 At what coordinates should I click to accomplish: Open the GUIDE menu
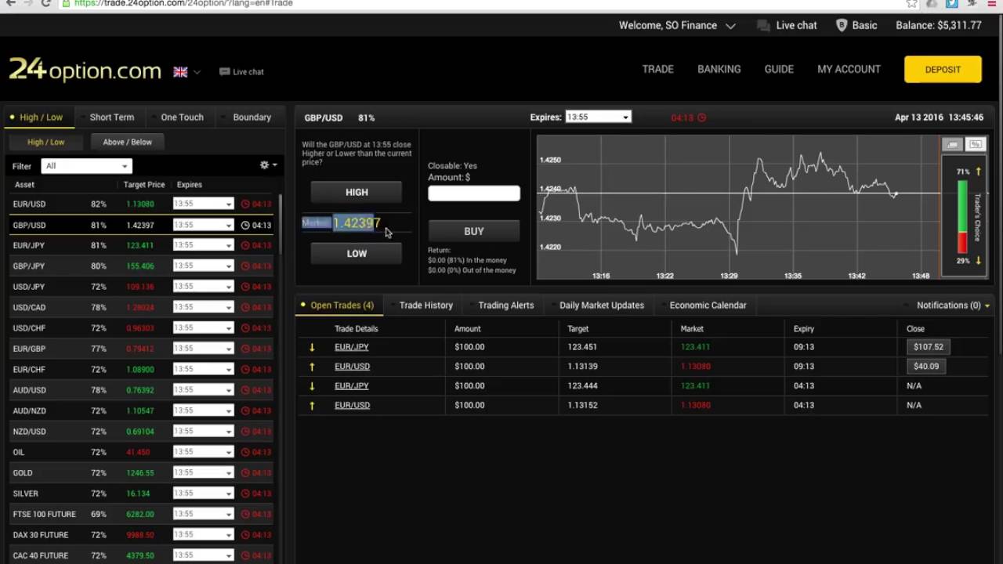[779, 69]
